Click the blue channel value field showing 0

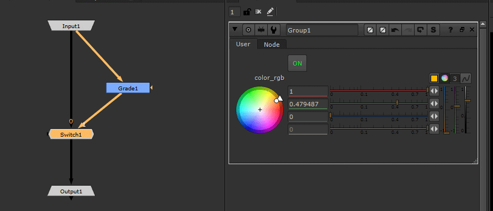point(308,117)
